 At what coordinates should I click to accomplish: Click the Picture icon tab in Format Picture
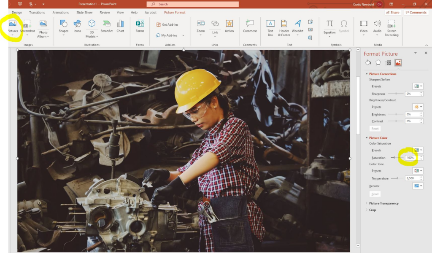point(397,62)
